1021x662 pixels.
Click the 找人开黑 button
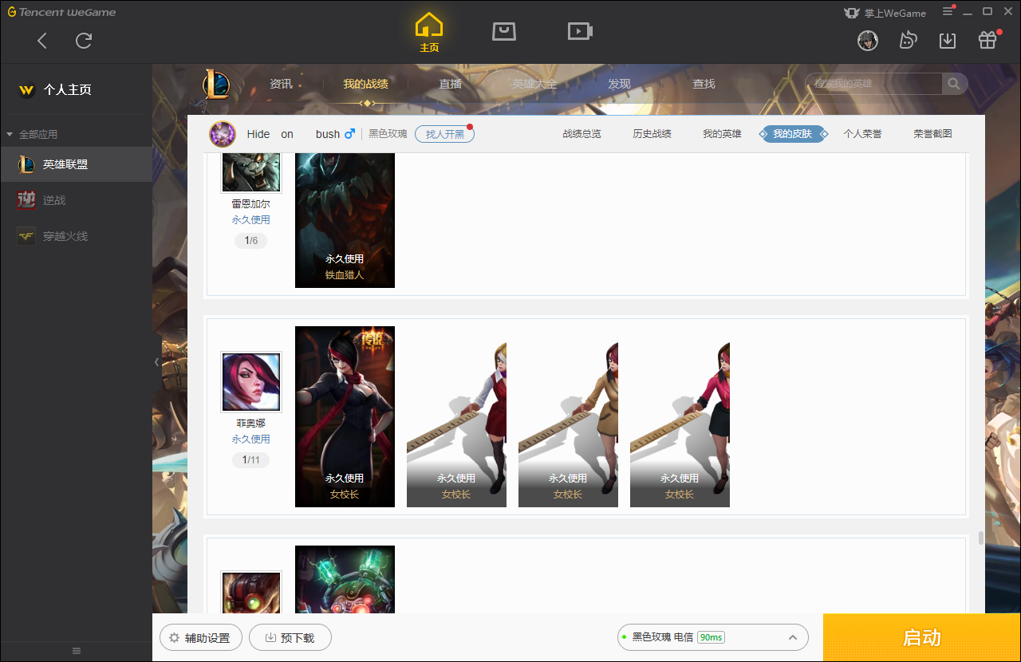444,134
